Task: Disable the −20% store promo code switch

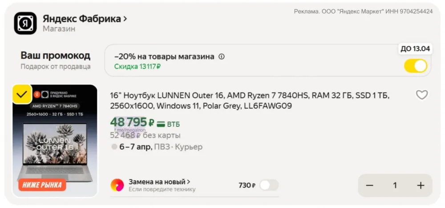Action: [416, 66]
